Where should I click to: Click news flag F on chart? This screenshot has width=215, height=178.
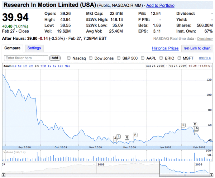click(135, 135)
